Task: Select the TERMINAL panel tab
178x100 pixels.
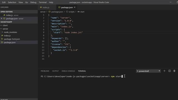Action: click(82, 71)
